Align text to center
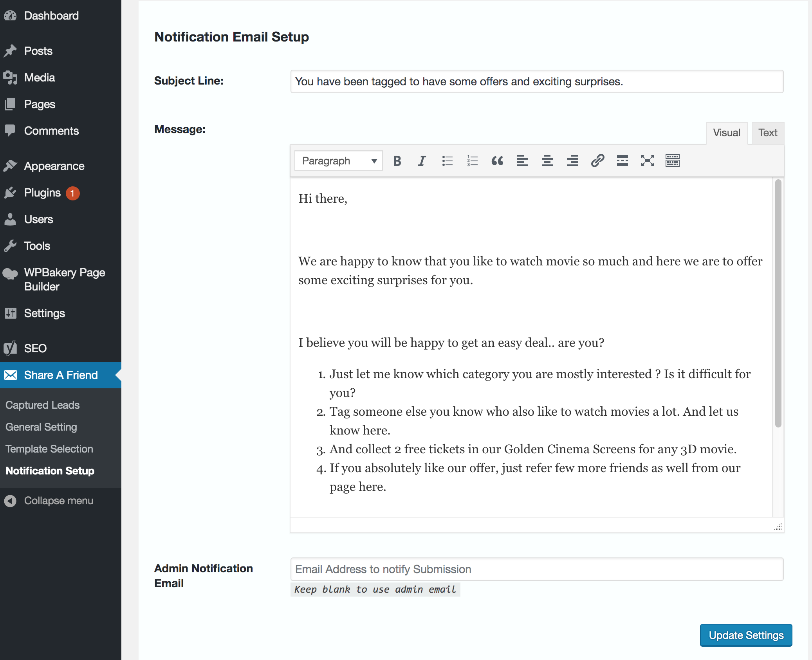The height and width of the screenshot is (660, 812). pos(547,161)
